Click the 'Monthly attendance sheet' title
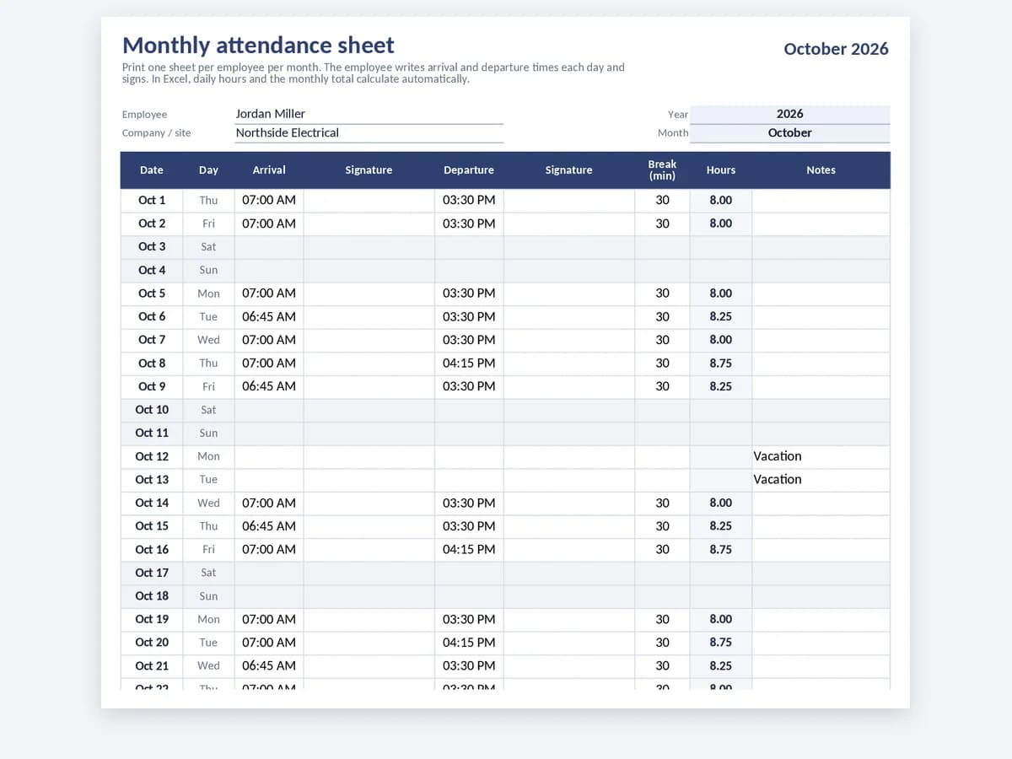Screen dimensions: 1012x759 [258, 45]
